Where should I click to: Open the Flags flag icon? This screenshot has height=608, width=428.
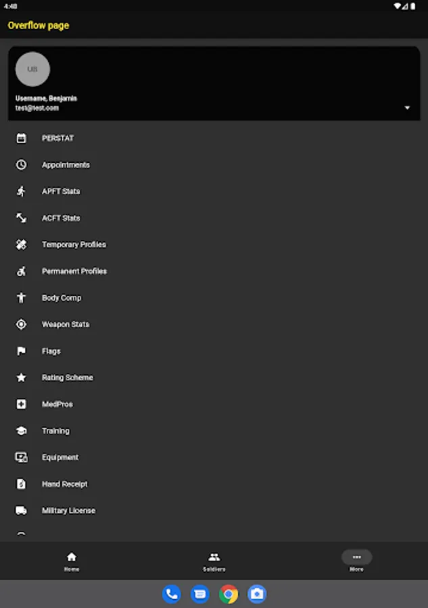pyautogui.click(x=22, y=351)
